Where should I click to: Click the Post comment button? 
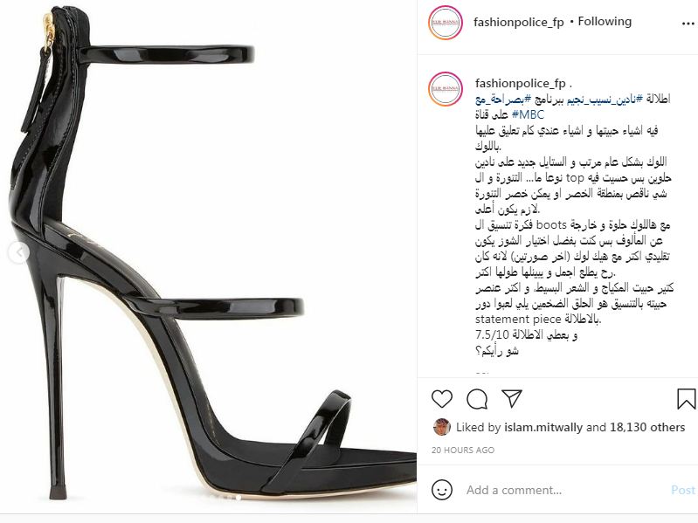[x=683, y=490]
